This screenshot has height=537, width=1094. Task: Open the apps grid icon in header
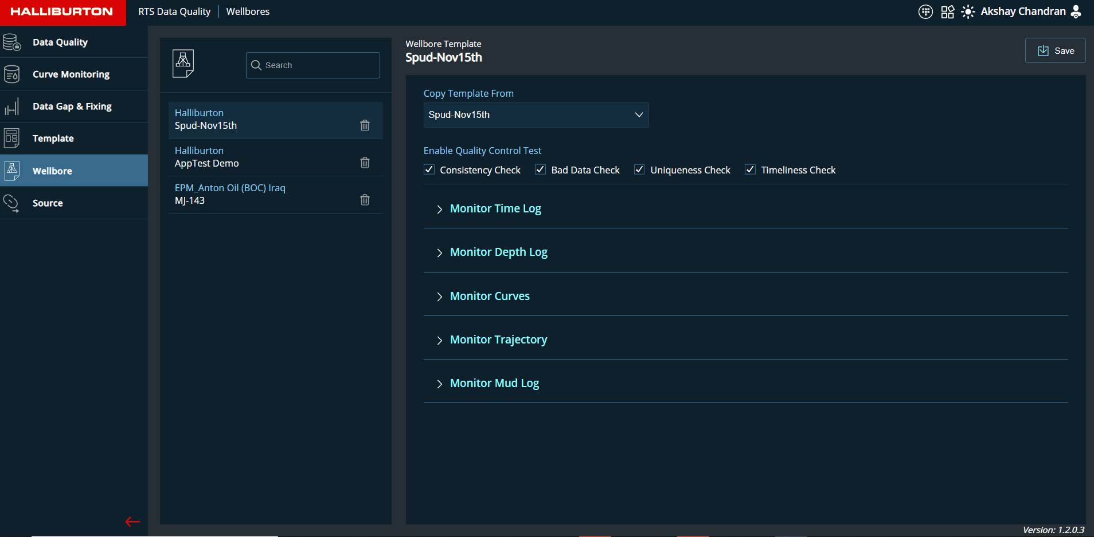coord(947,12)
